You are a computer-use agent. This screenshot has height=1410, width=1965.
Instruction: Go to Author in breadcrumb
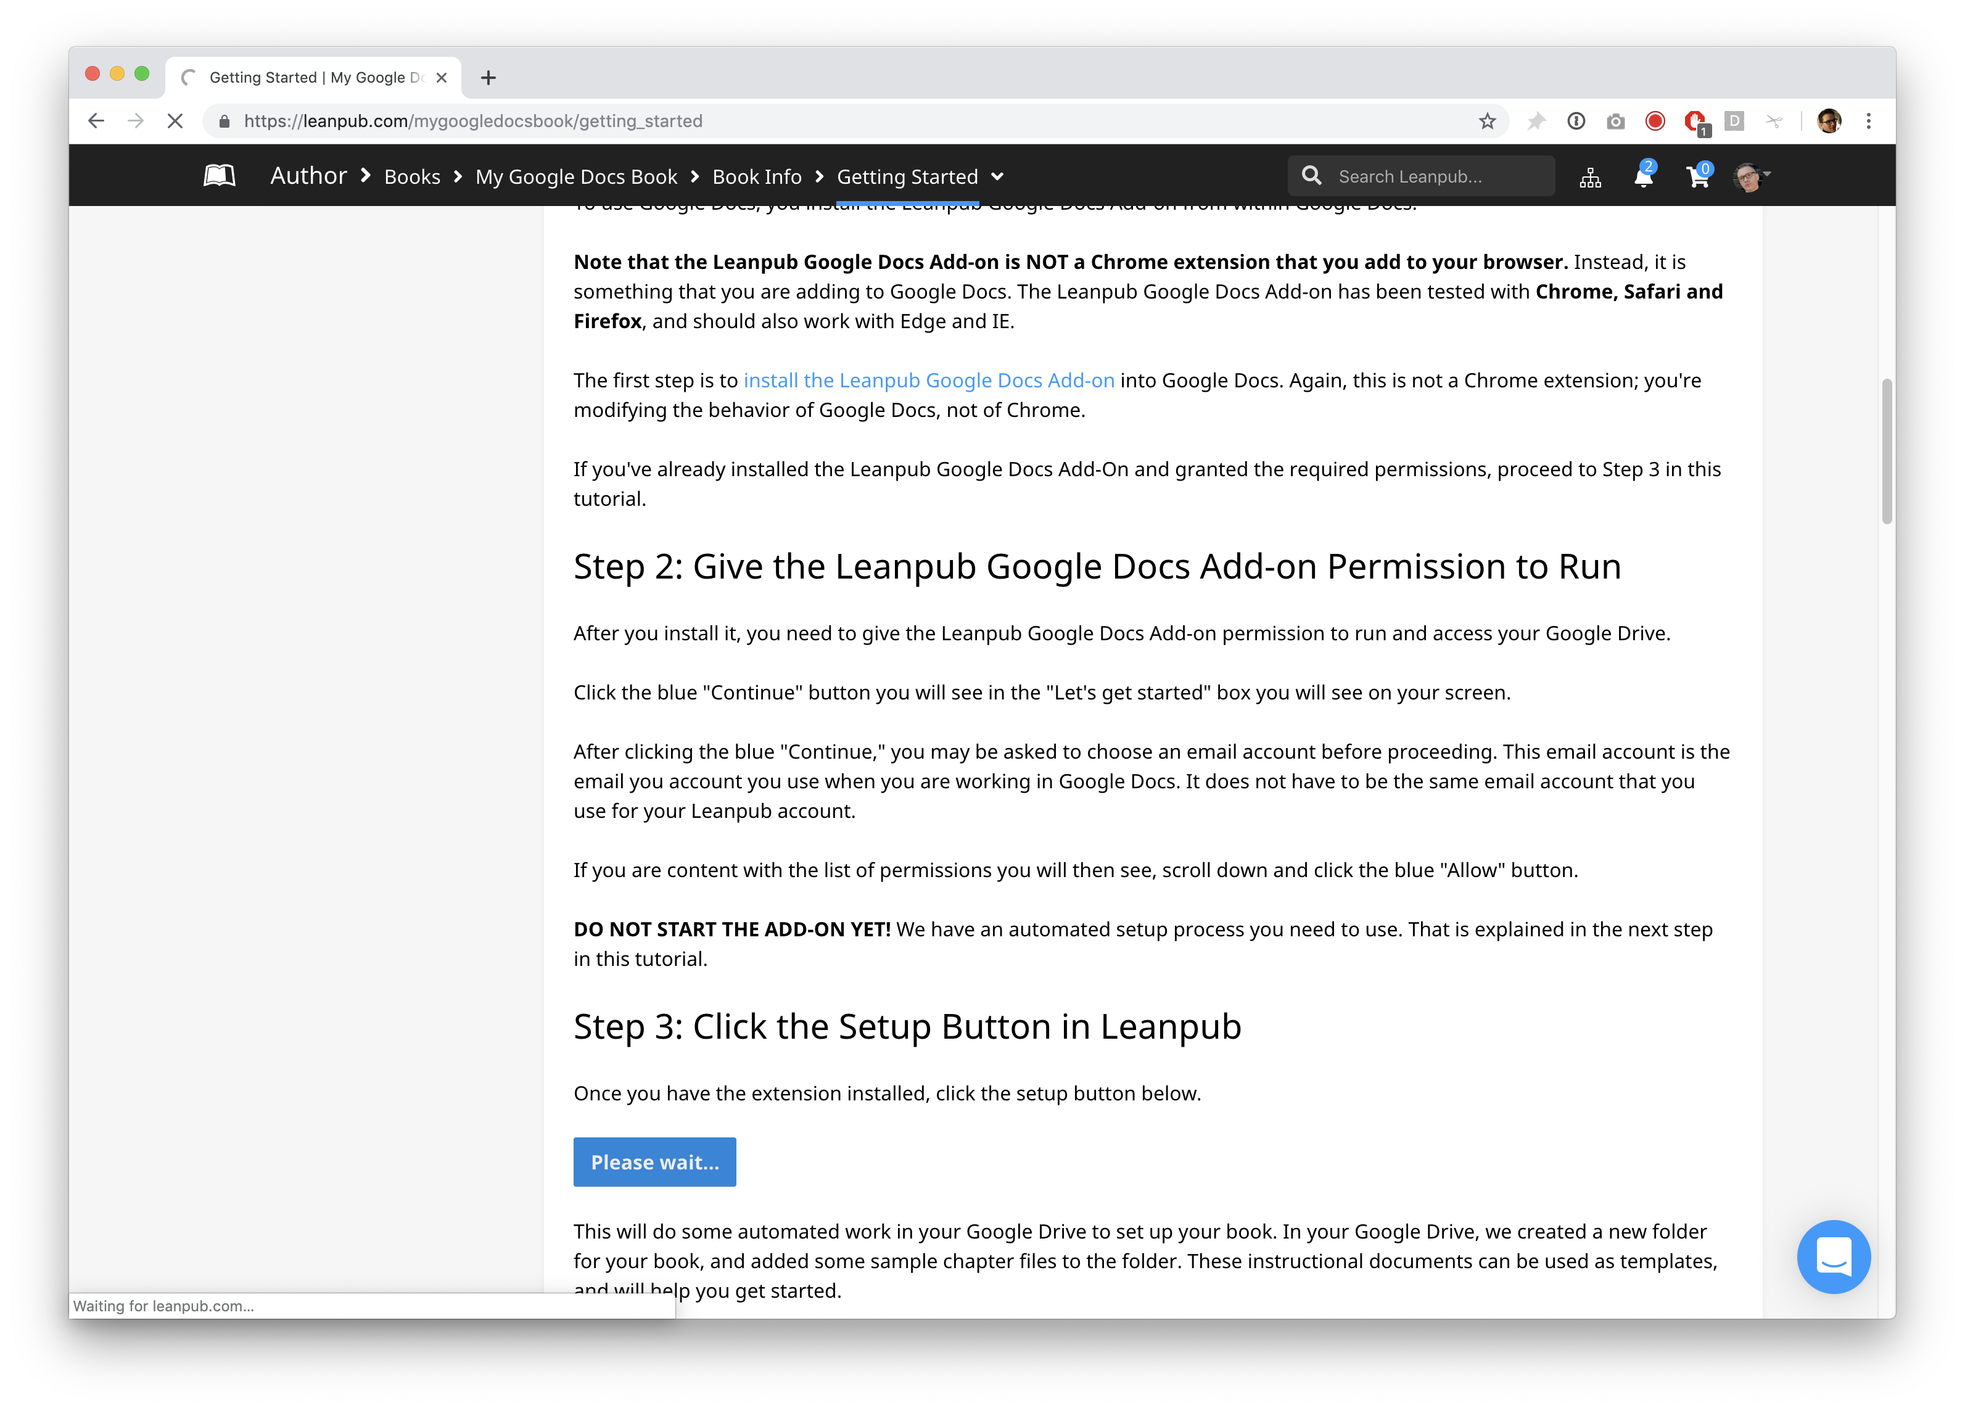tap(308, 176)
